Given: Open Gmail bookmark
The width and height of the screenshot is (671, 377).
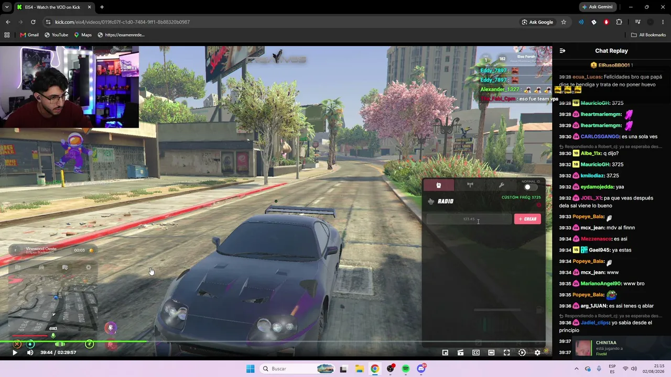Looking at the screenshot, I should [x=29, y=35].
